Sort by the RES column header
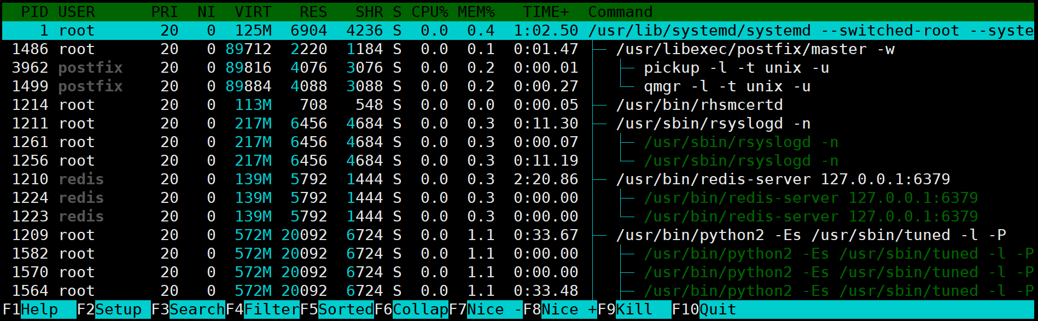Screen dimensions: 1038x321 coord(313,12)
